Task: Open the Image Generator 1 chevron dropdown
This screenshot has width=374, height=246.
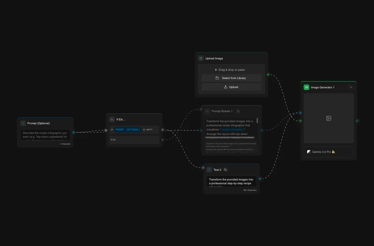Action: pos(351,87)
